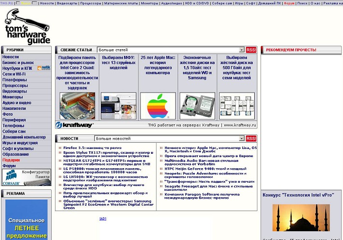Click the notik badge beside Ноутбуки и КПК

pyautogui.click(x=44, y=68)
